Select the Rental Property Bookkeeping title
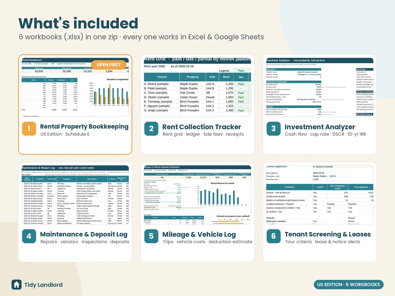Screen dimensions: 395x296 (x=84, y=127)
